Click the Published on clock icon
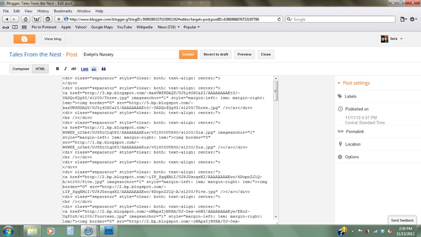421x237 pixels. 340,109
